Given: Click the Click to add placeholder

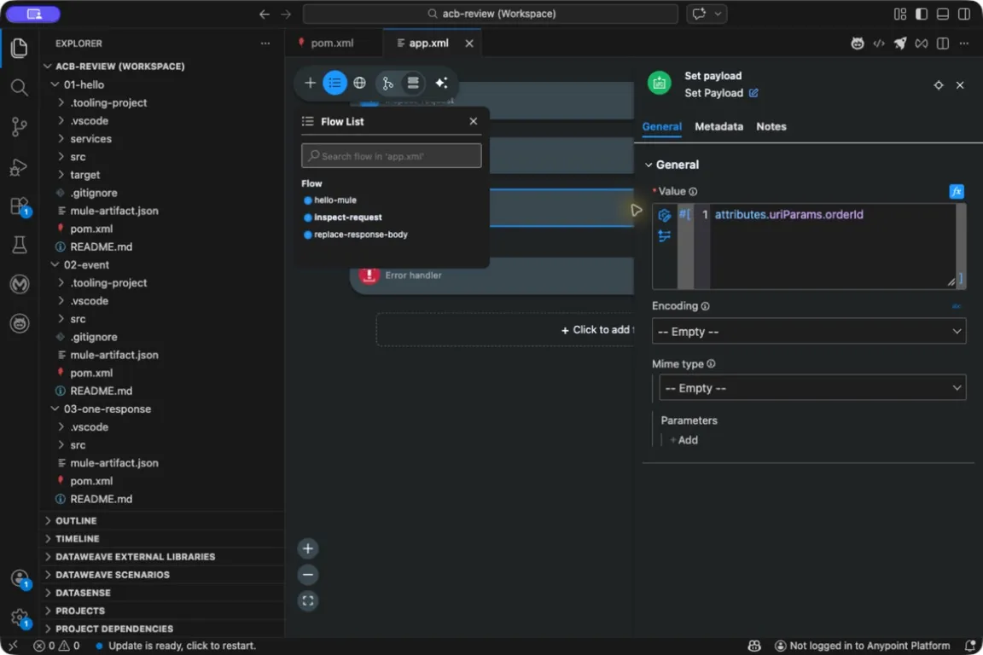Looking at the screenshot, I should 505,330.
